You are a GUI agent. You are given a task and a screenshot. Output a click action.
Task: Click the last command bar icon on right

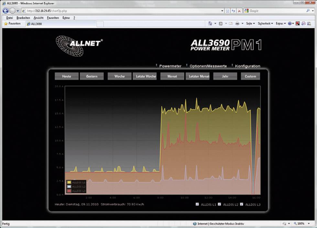coord(309,24)
